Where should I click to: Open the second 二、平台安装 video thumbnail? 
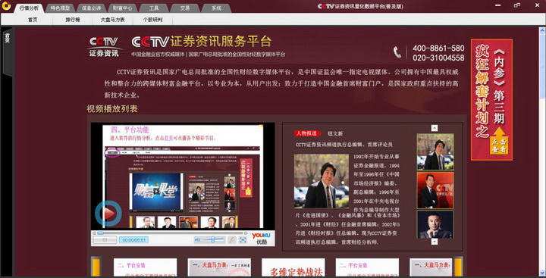pos(367,267)
